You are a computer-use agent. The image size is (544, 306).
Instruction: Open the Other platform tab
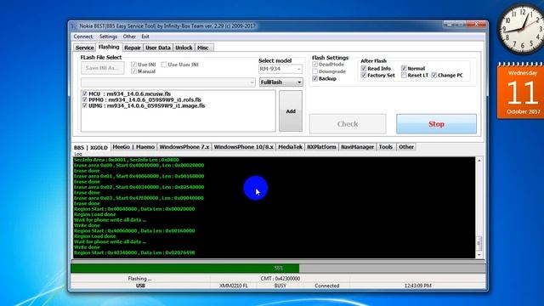(x=406, y=147)
